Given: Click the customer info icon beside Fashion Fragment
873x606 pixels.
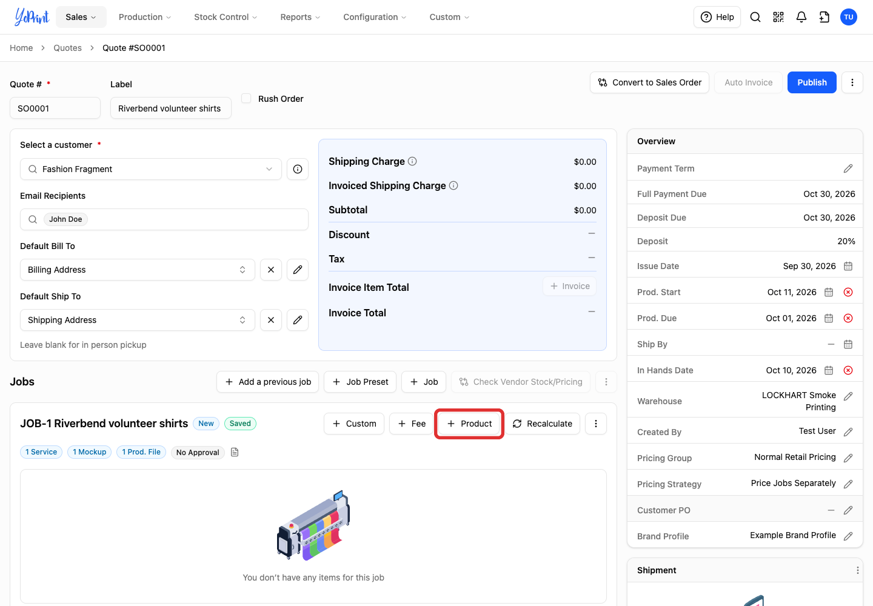Looking at the screenshot, I should (x=298, y=169).
